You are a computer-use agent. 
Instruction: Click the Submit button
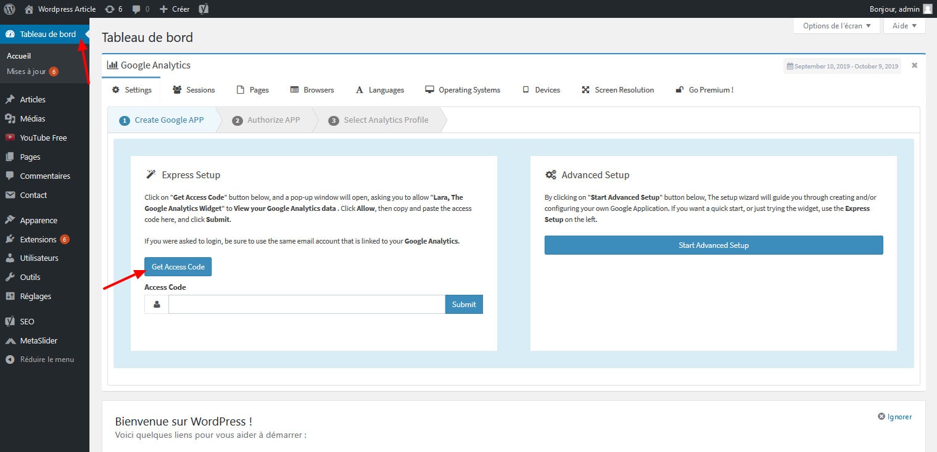[464, 304]
